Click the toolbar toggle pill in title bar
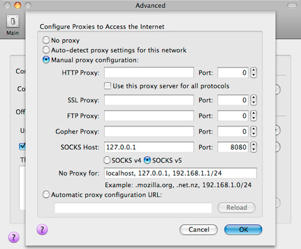This screenshot has height=249, width=301. tap(292, 5)
